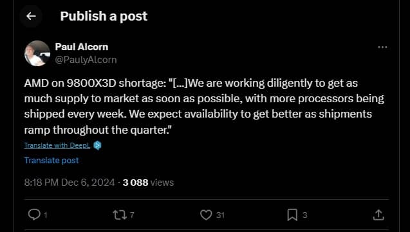
Task: Click the bookmark count of 3
Action: coord(304,215)
